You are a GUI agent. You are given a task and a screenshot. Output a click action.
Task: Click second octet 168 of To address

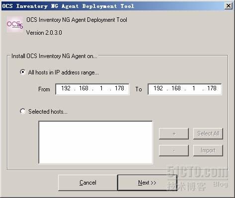(x=176, y=88)
